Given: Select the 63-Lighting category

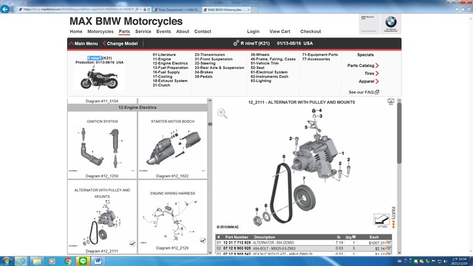Looking at the screenshot, I should 261,81.
